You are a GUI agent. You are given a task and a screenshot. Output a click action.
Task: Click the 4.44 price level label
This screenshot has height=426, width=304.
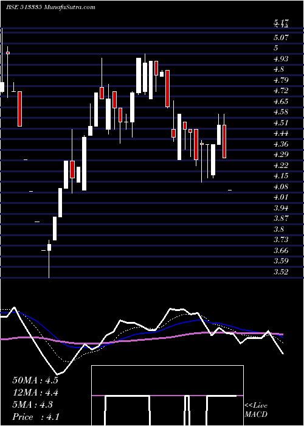[x=281, y=133]
